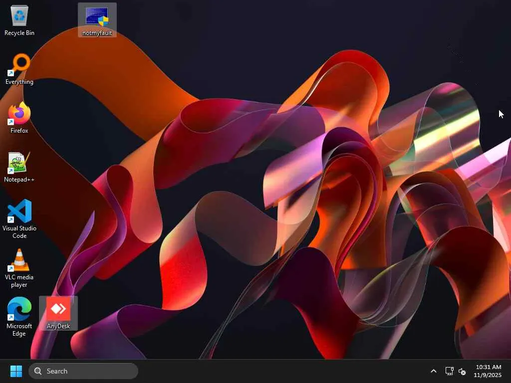
Task: Select the Visual Studio Code shortcut
Action: pos(19,219)
